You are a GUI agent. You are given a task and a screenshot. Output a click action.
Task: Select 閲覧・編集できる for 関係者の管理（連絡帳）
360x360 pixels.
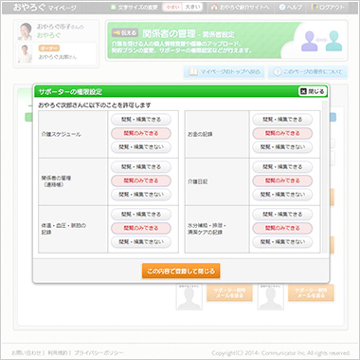pyautogui.click(x=141, y=167)
